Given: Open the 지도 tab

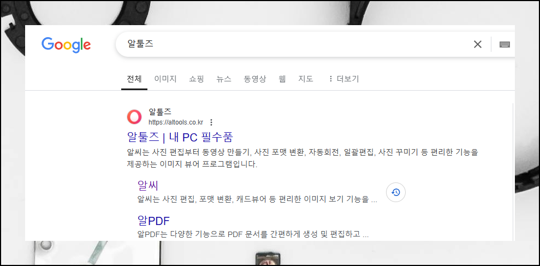Looking at the screenshot, I should point(306,79).
